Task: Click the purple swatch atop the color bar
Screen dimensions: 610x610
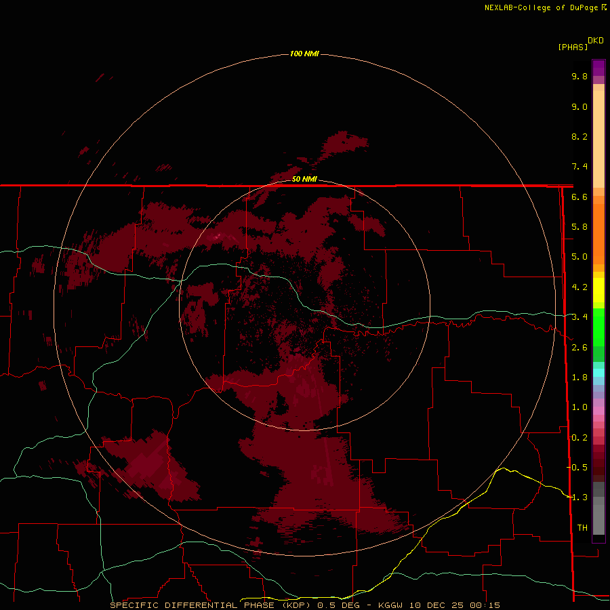Action: point(598,68)
